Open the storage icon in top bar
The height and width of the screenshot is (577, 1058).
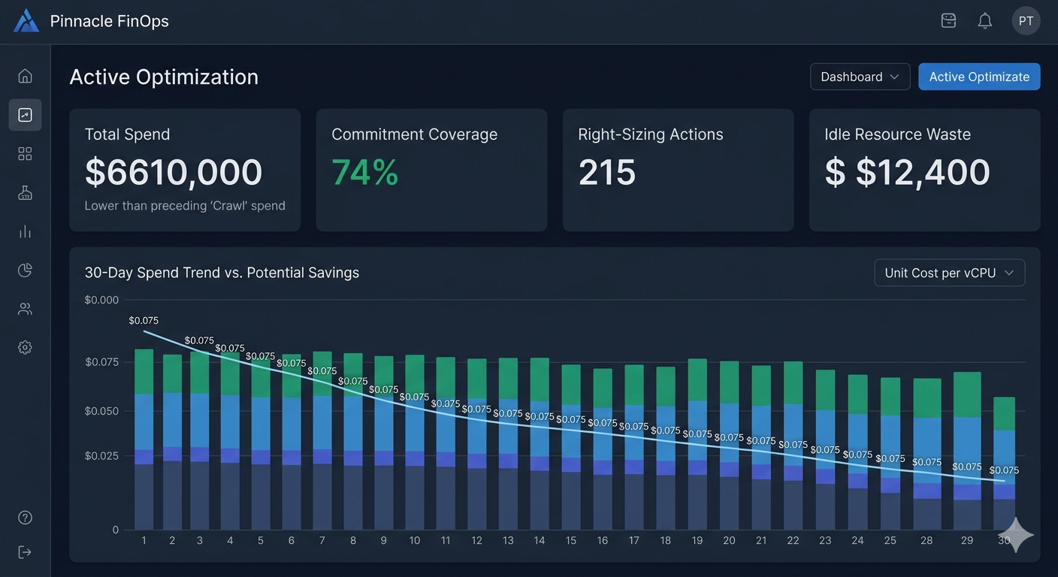[949, 21]
